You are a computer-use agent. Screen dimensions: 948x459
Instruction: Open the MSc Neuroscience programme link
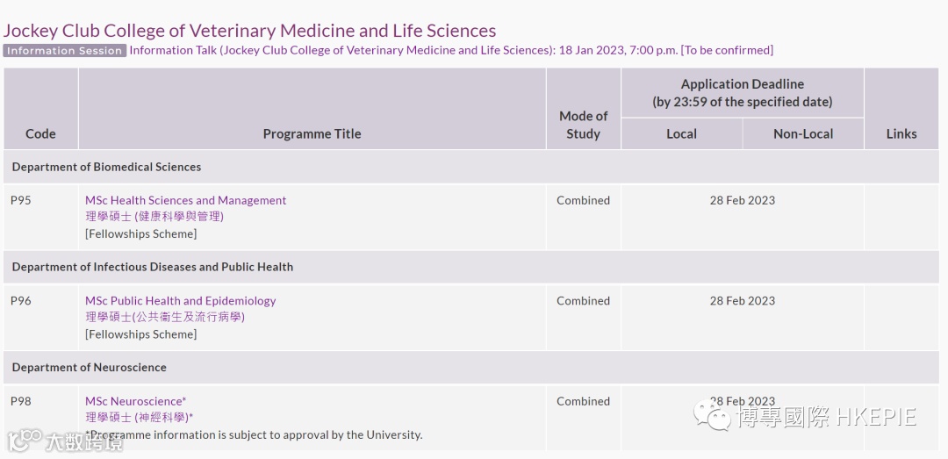(x=135, y=401)
